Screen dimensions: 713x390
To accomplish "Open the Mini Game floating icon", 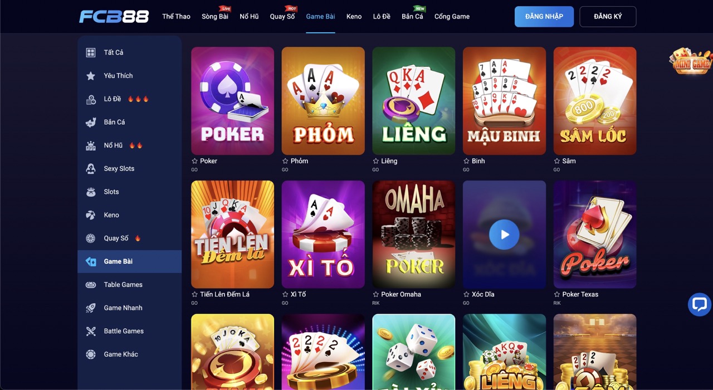I will click(691, 61).
